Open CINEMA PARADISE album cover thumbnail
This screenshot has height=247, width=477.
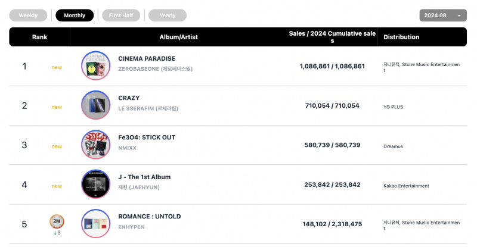point(96,65)
